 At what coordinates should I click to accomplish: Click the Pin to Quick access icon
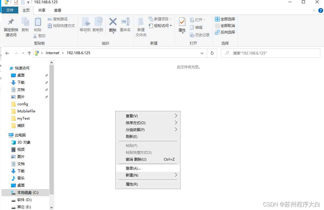click(11, 22)
